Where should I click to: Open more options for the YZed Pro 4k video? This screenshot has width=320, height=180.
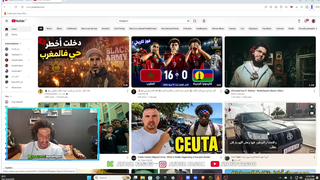point(221,91)
